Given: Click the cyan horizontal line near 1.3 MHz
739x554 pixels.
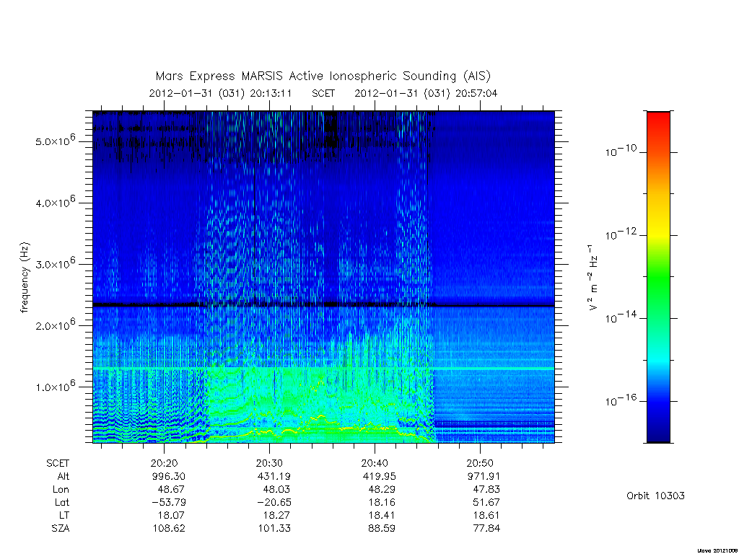Looking at the screenshot, I should pyautogui.click(x=323, y=369).
